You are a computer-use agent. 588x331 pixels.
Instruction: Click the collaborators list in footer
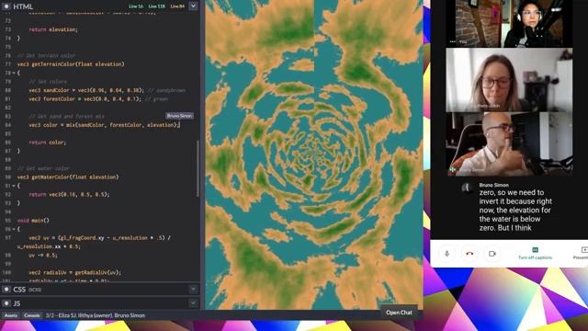pos(96,315)
